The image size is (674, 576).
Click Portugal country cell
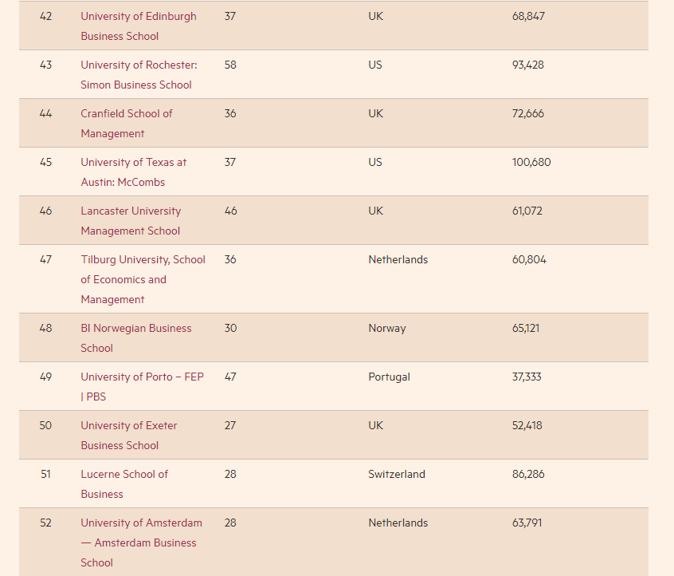(389, 377)
